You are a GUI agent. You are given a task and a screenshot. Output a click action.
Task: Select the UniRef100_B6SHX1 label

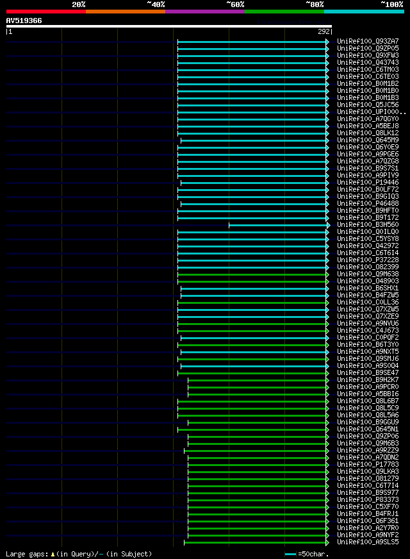tap(368, 288)
